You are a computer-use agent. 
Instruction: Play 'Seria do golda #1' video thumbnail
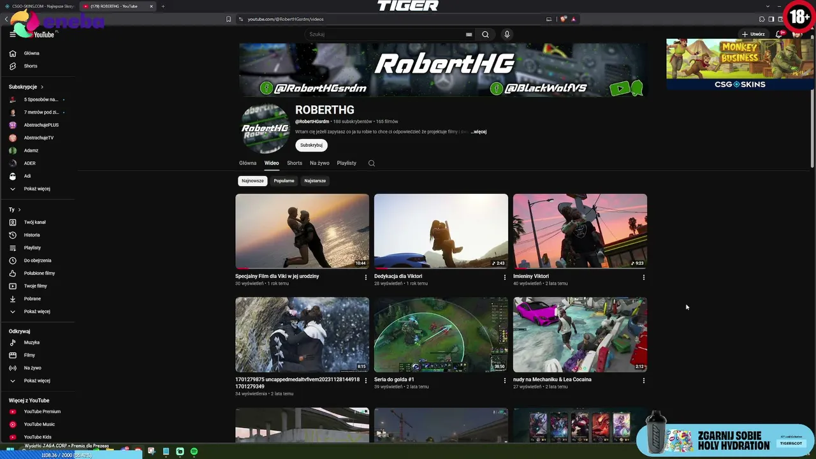tap(441, 335)
